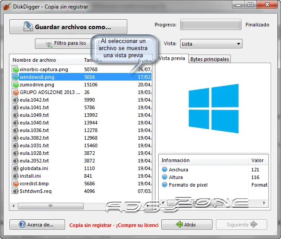This screenshot has width=281, height=239.
Task: Click the file icon of globdata.ini
Action: [x=15, y=168]
